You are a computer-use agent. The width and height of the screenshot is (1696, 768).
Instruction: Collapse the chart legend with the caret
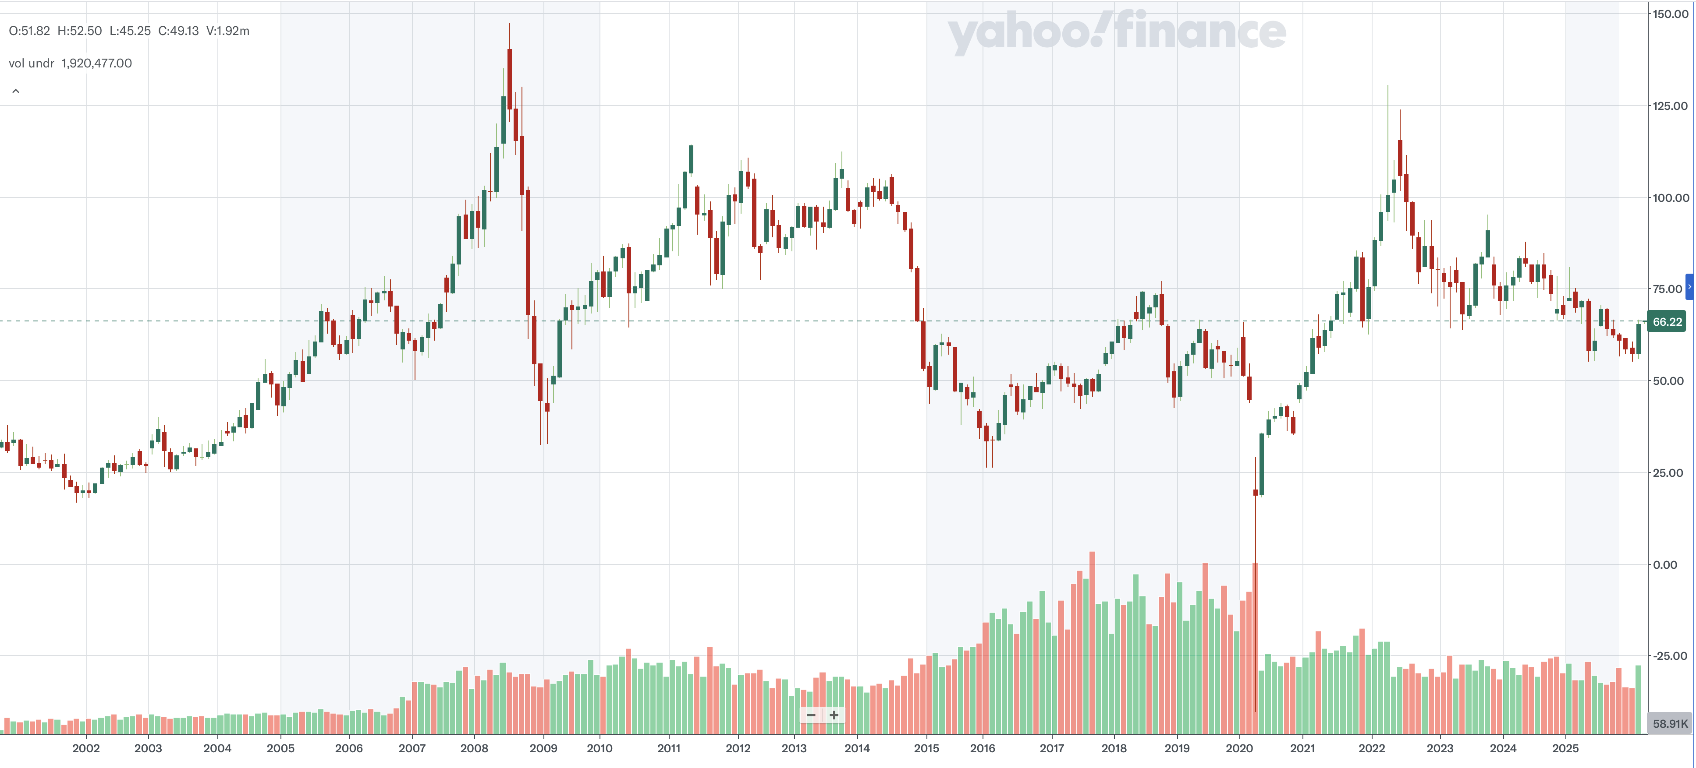point(16,92)
